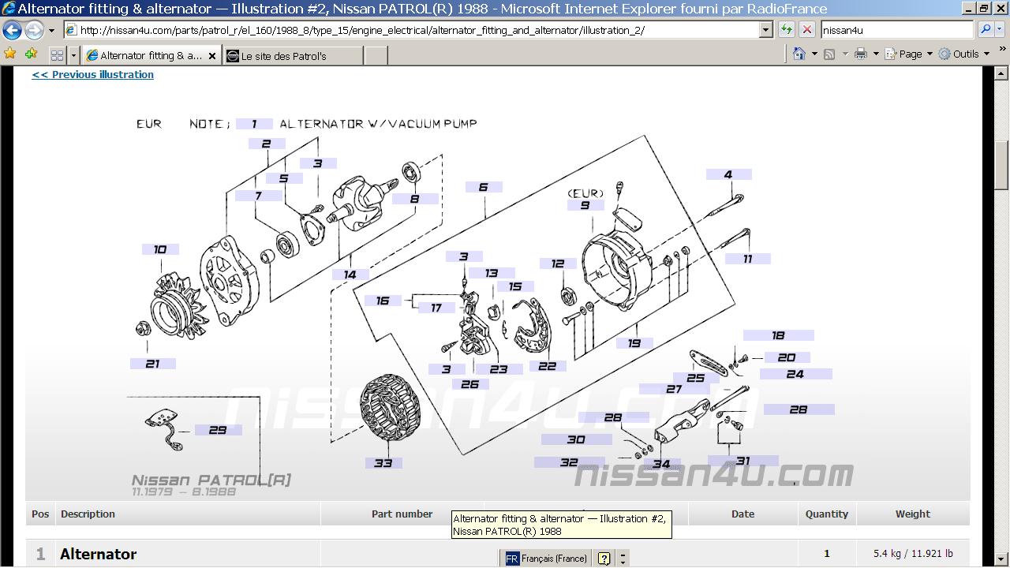1010x568 pixels.
Task: Open the search options dropdown
Action: [x=1000, y=30]
